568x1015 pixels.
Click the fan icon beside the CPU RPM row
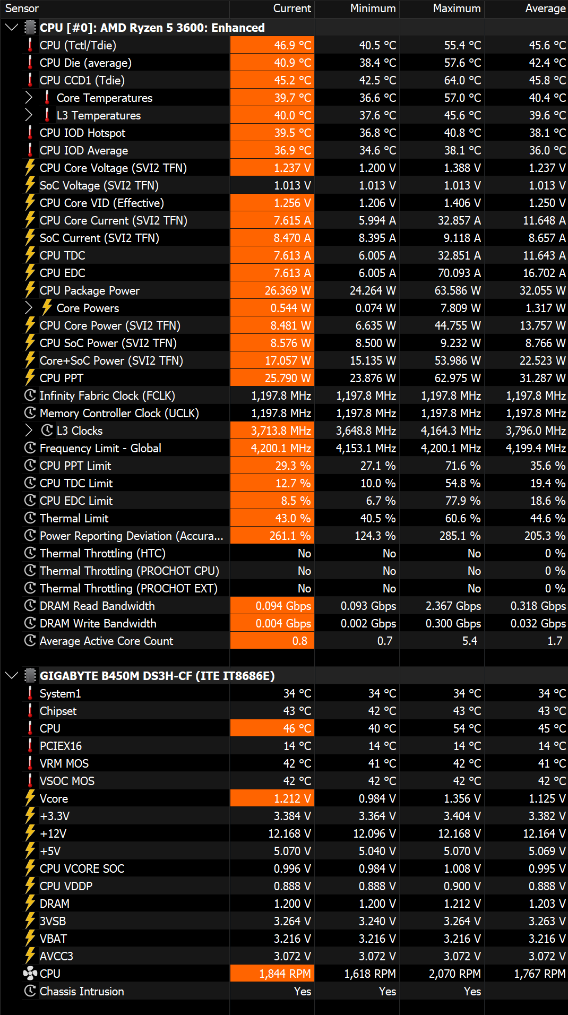point(30,974)
